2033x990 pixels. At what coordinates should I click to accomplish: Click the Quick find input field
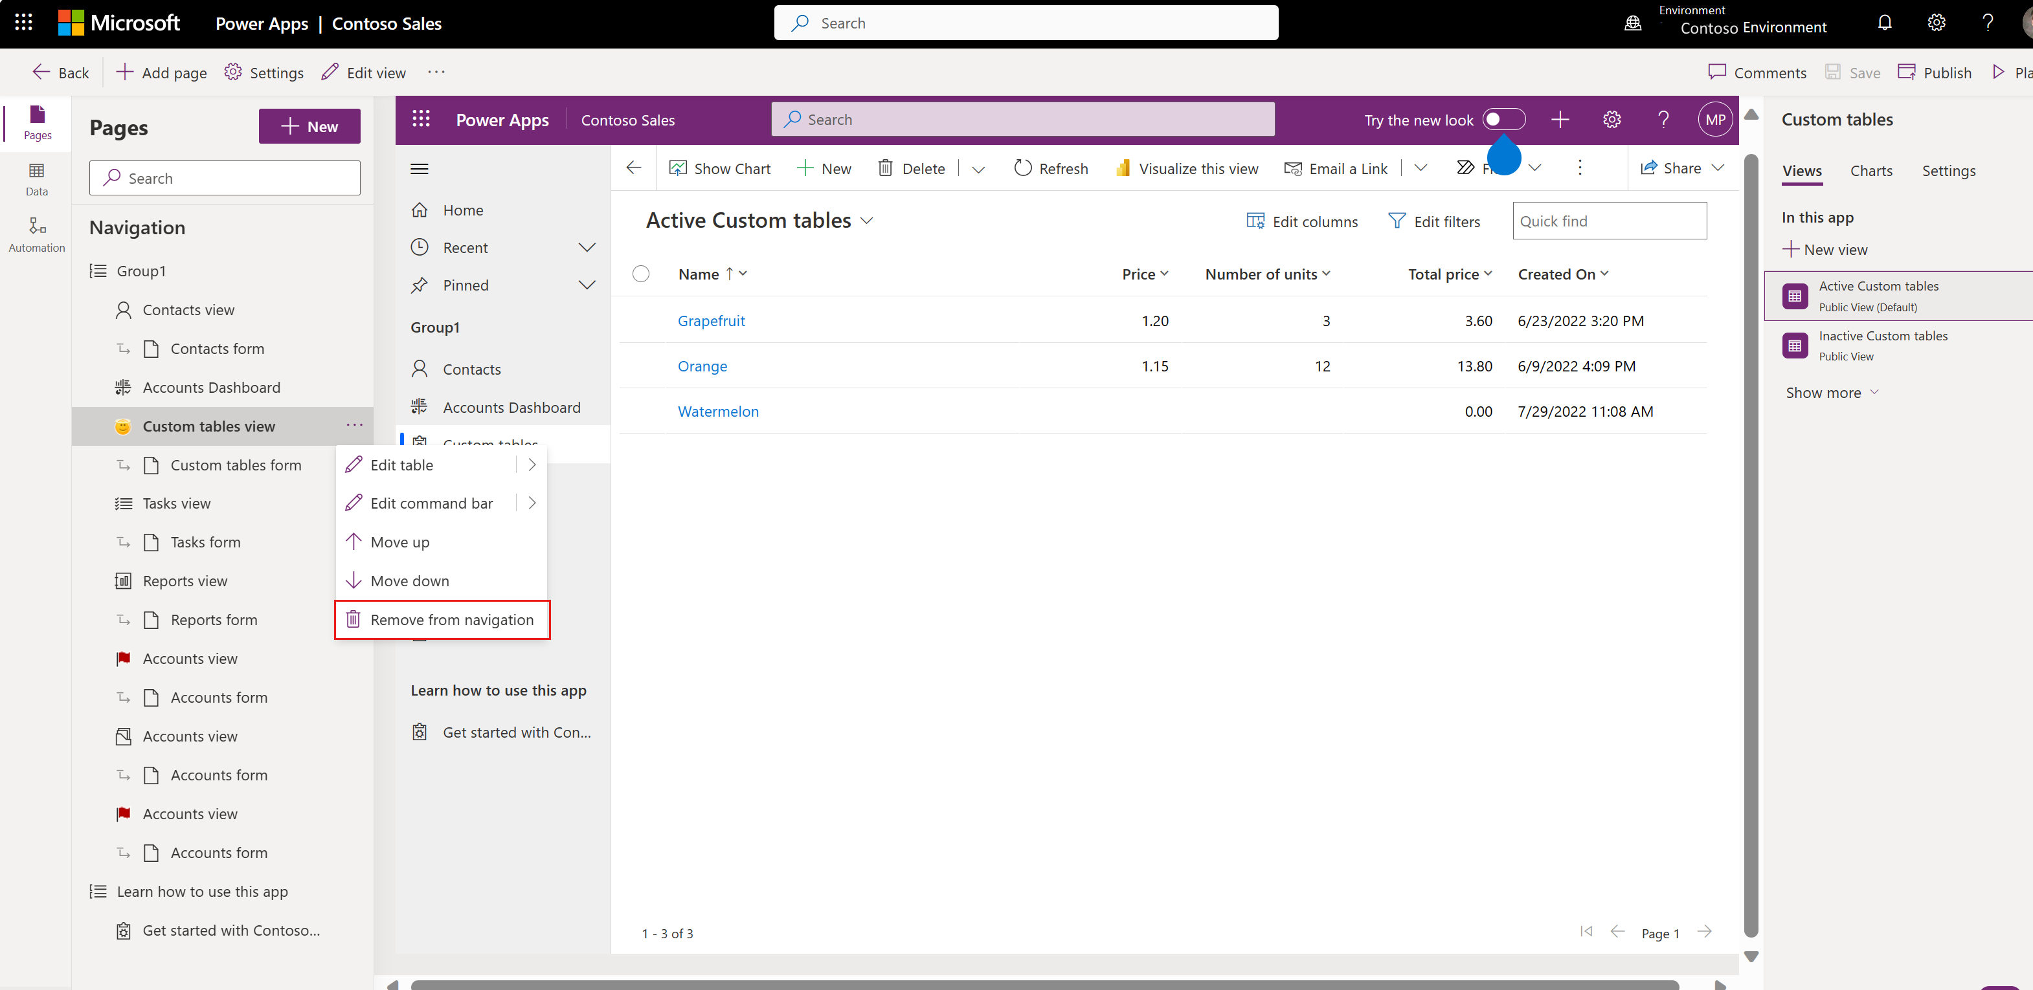coord(1608,221)
